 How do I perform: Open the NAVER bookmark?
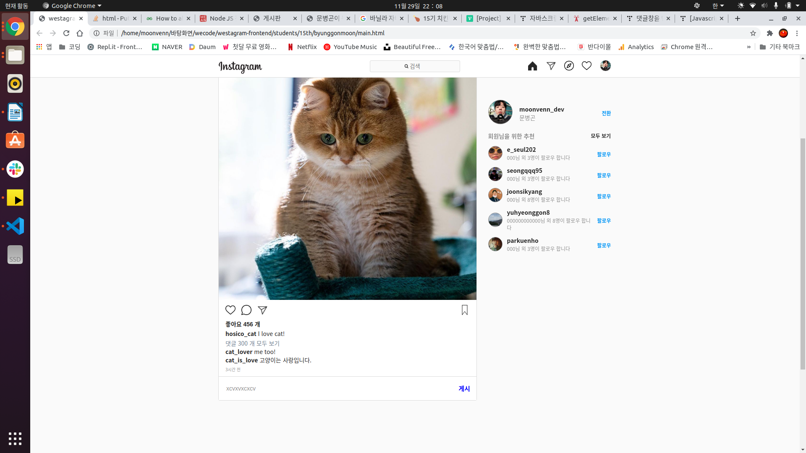pos(167,47)
